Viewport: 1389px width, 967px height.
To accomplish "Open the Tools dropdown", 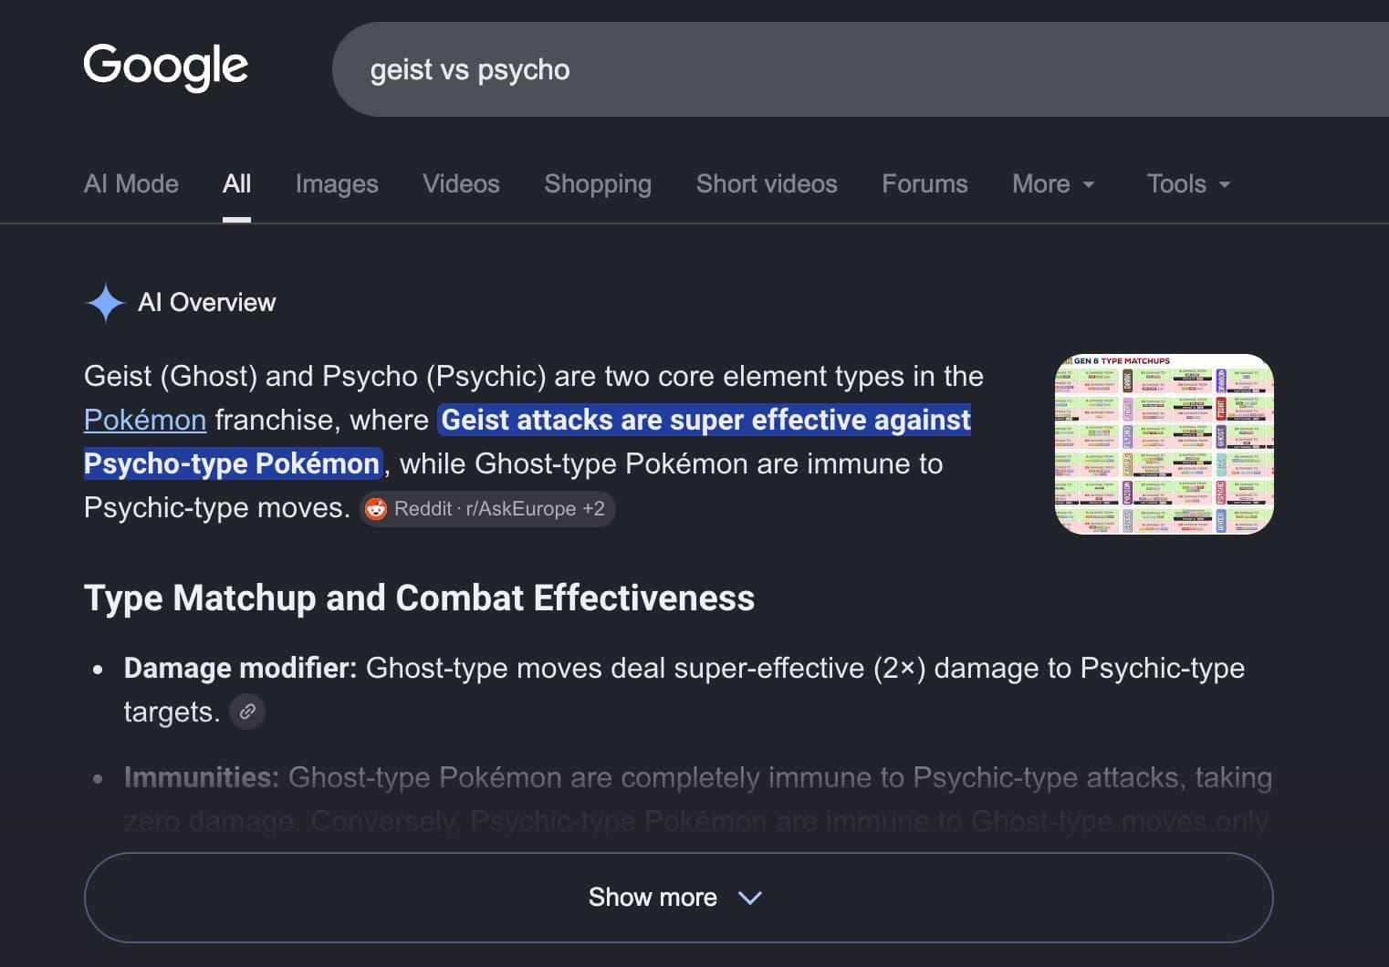I will tap(1188, 184).
